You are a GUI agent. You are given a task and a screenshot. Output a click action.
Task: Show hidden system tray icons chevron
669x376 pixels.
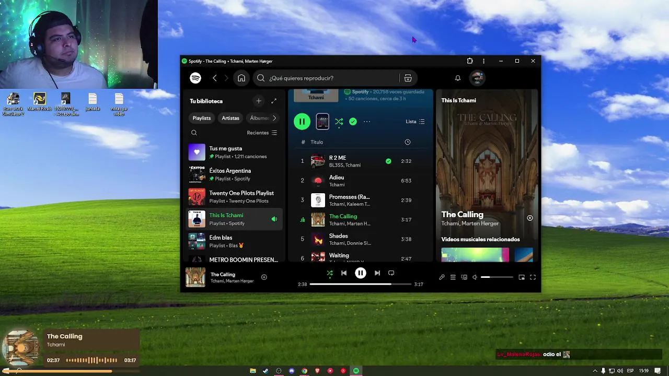595,371
